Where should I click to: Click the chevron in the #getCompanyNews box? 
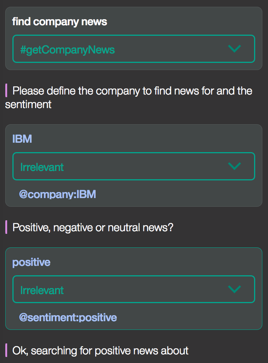[234, 49]
